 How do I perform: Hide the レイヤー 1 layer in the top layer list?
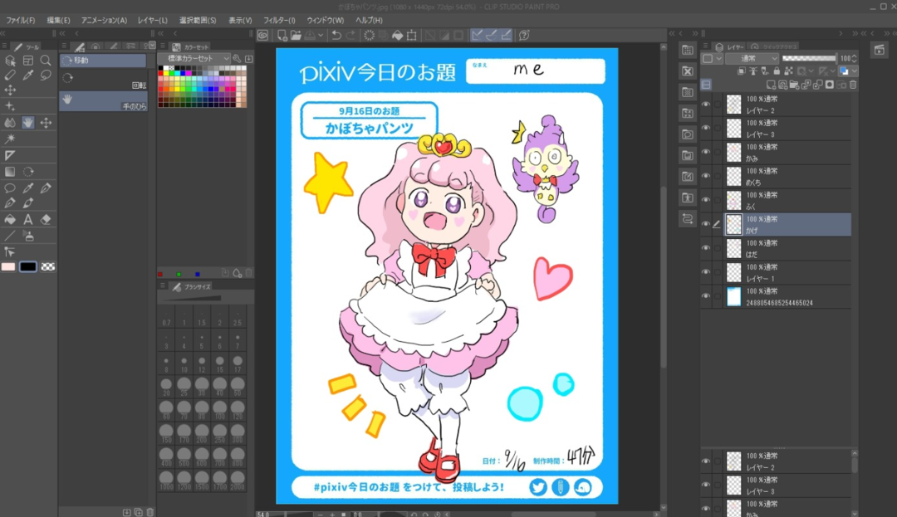click(706, 272)
